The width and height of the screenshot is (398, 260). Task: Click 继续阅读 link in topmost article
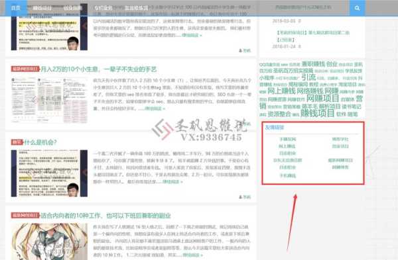click(192, 35)
